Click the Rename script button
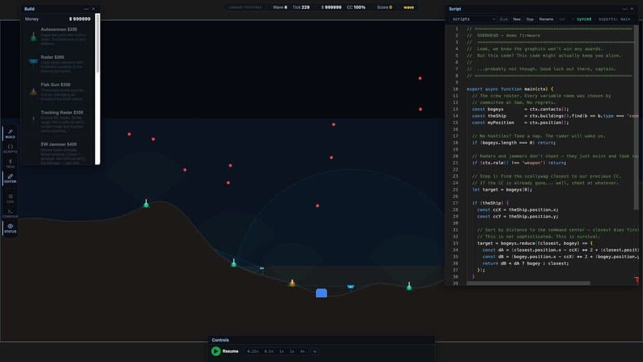The image size is (643, 362). click(547, 19)
